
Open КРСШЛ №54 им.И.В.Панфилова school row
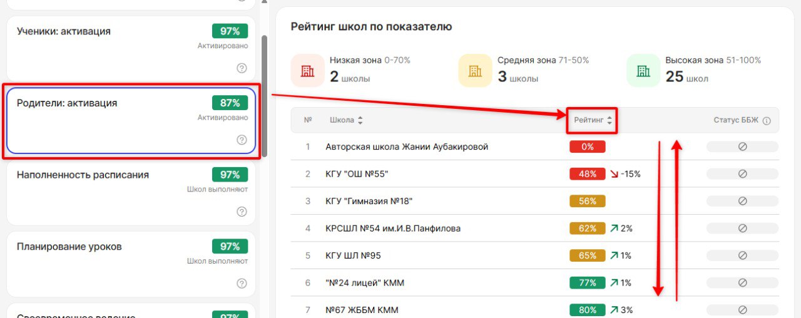click(393, 228)
